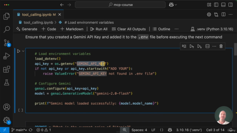Screen dimensions: 237x133
Task: Execute cells above
Action: click(x=192, y=46)
